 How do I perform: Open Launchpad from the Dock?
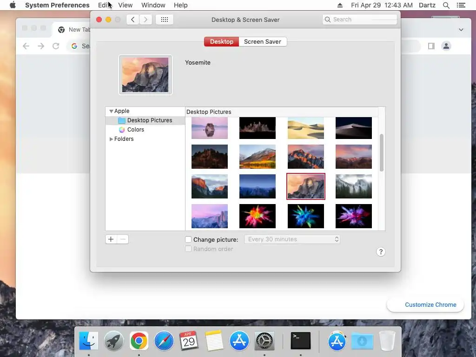[x=114, y=341]
